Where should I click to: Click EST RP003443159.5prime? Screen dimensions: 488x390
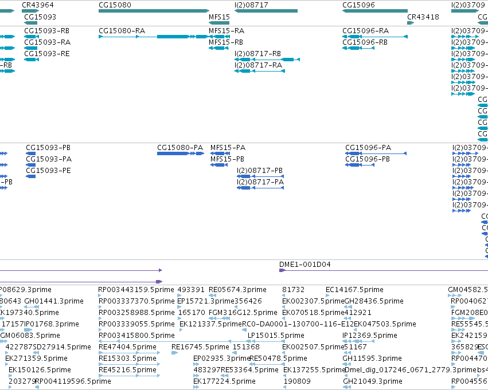click(136, 290)
